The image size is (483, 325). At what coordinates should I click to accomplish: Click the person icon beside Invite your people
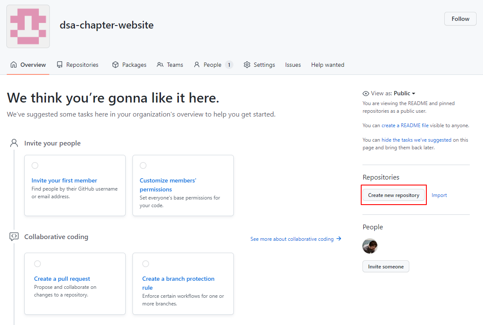14,143
